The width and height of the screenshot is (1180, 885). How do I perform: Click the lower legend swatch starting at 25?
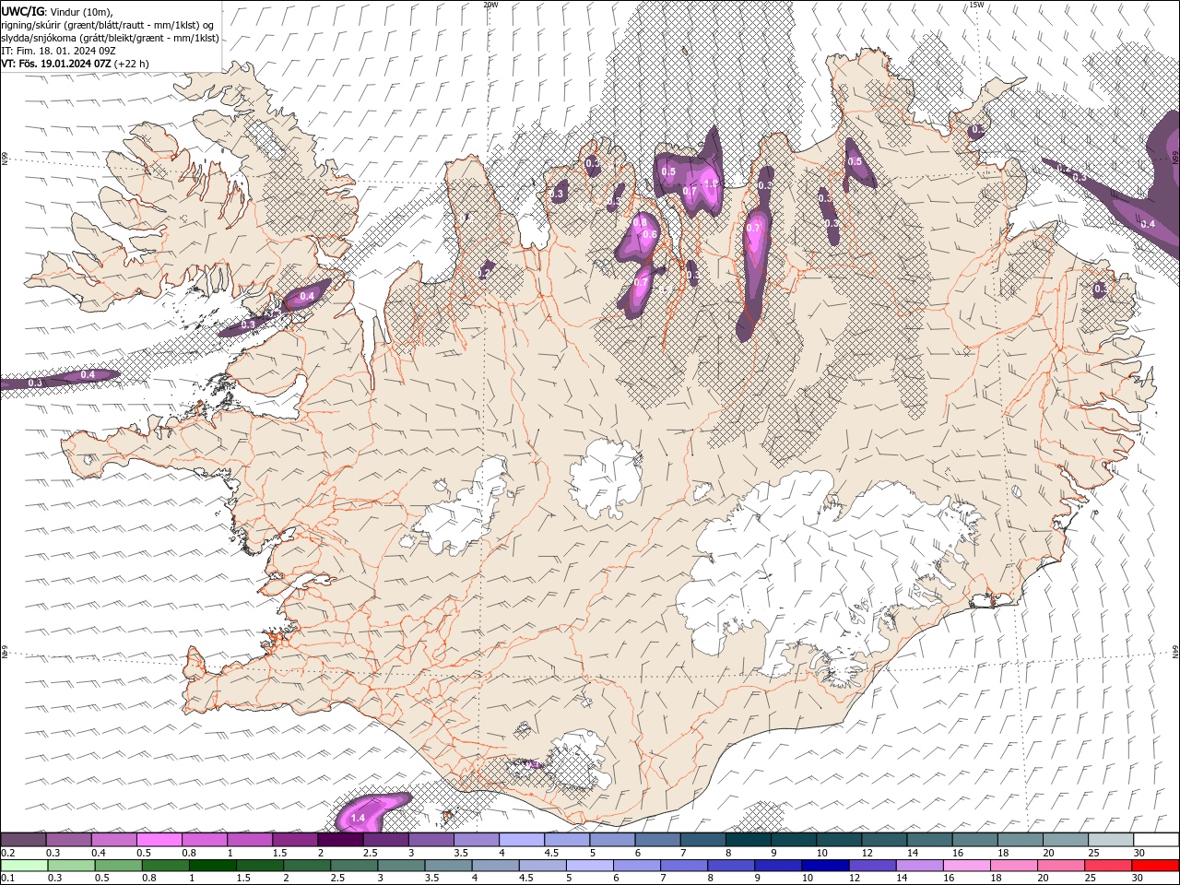1107,866
